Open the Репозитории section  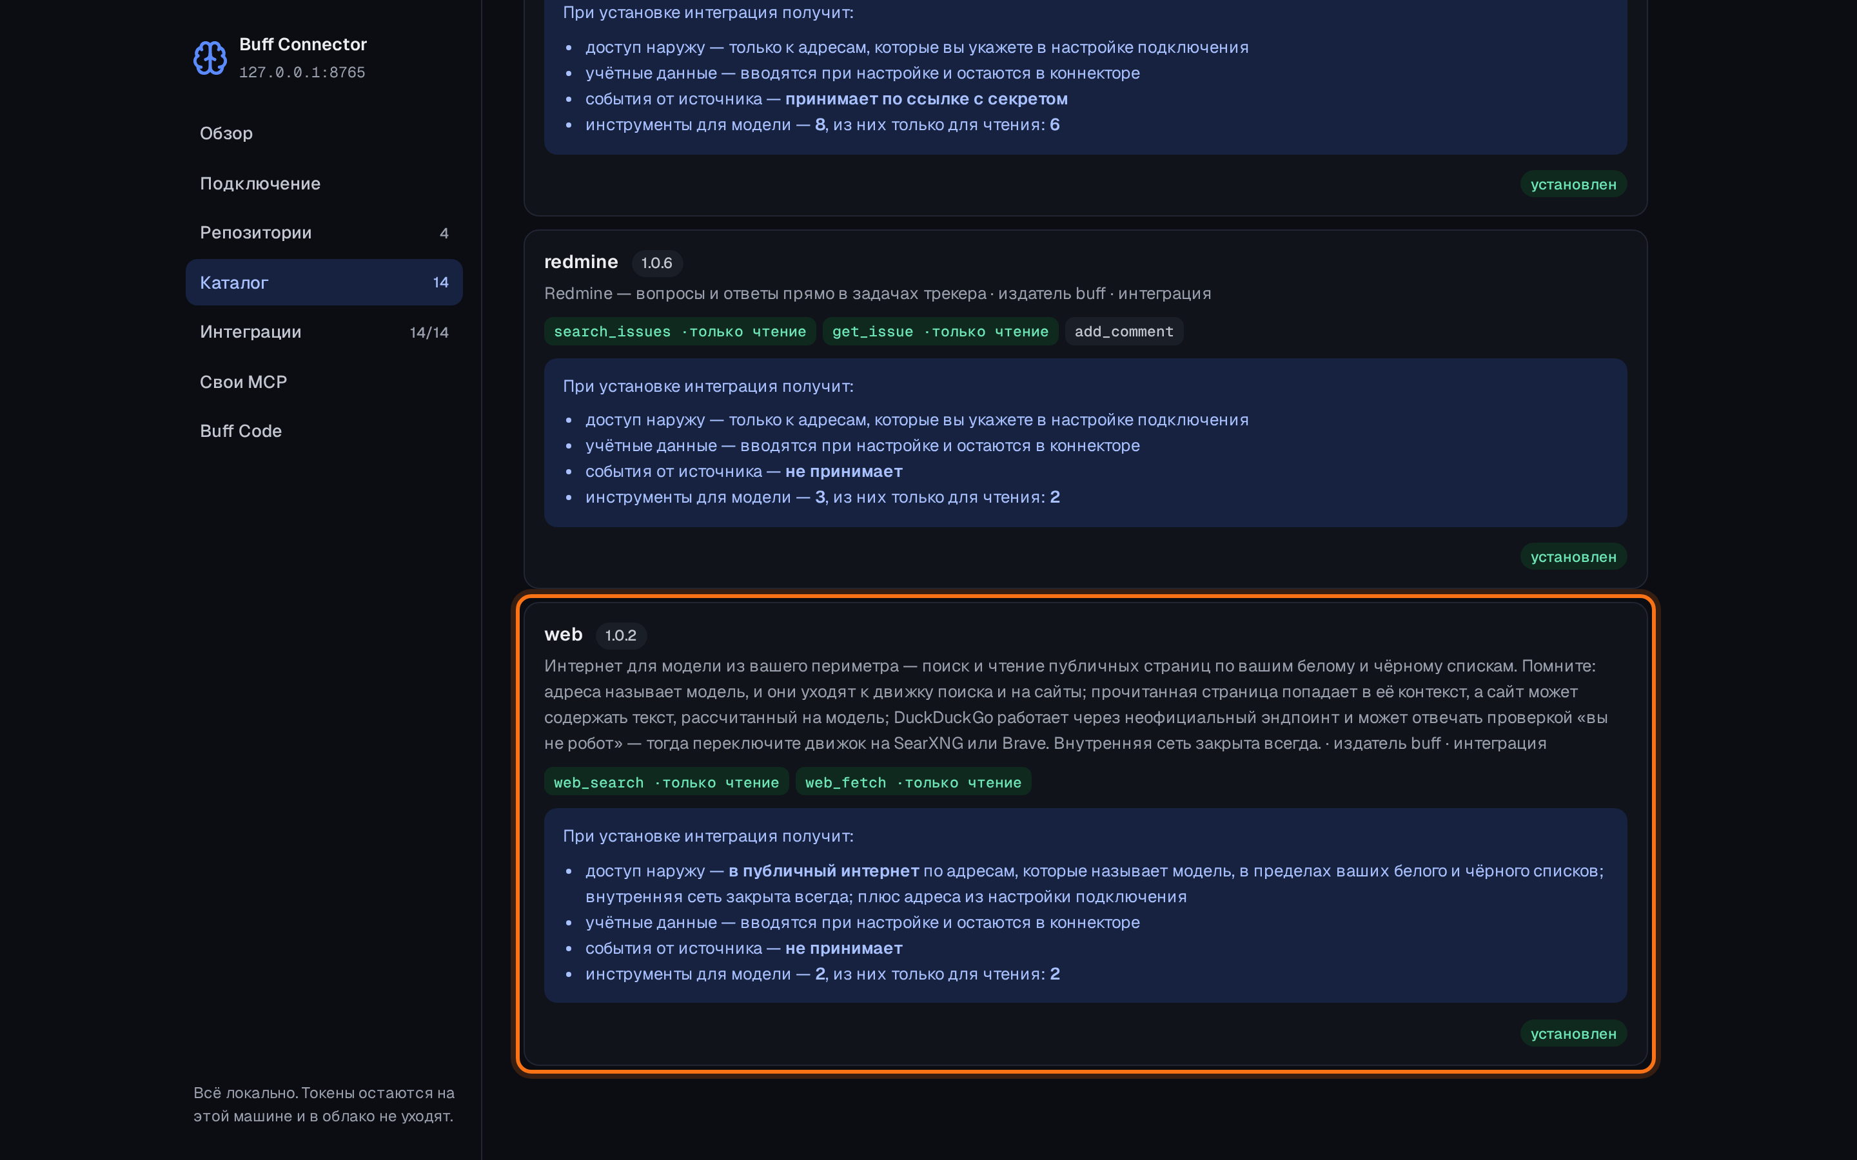[324, 233]
